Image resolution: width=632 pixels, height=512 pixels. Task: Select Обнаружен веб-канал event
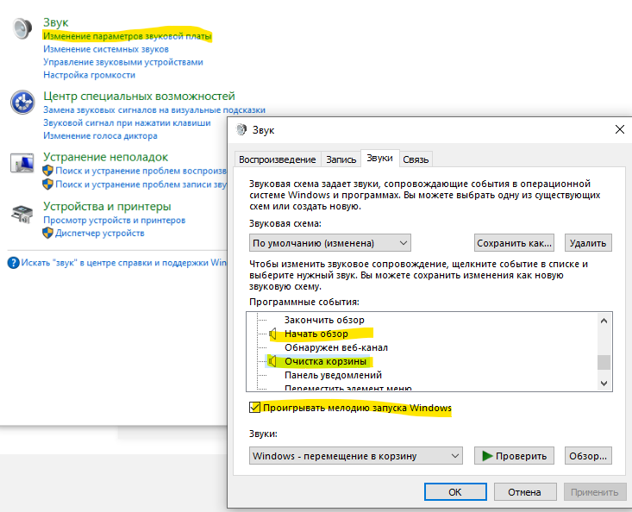[x=336, y=347]
